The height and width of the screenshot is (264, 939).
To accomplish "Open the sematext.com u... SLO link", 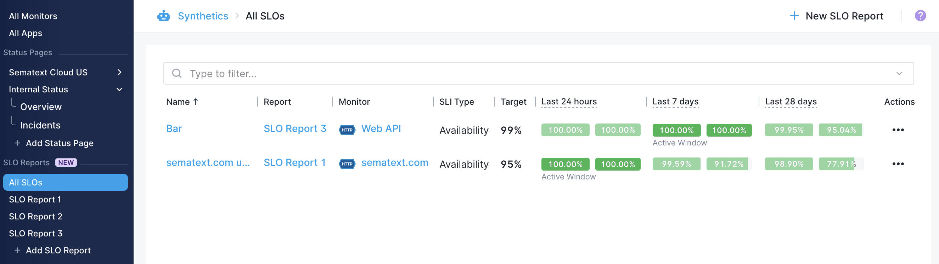I will point(208,162).
